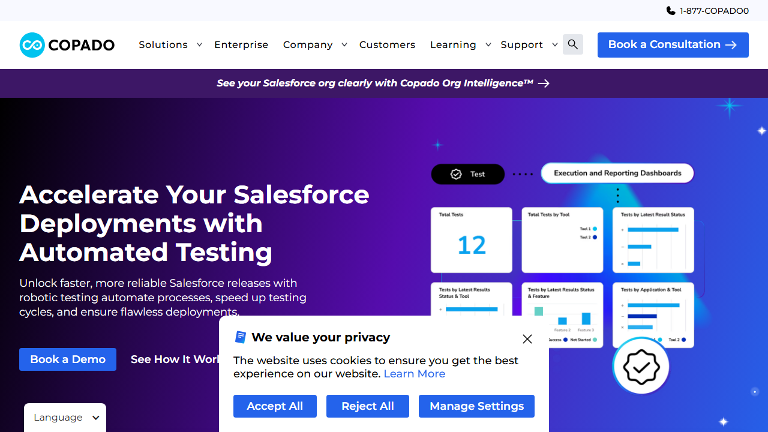Image resolution: width=768 pixels, height=432 pixels.
Task: Click the Book a Demo button
Action: (x=68, y=359)
